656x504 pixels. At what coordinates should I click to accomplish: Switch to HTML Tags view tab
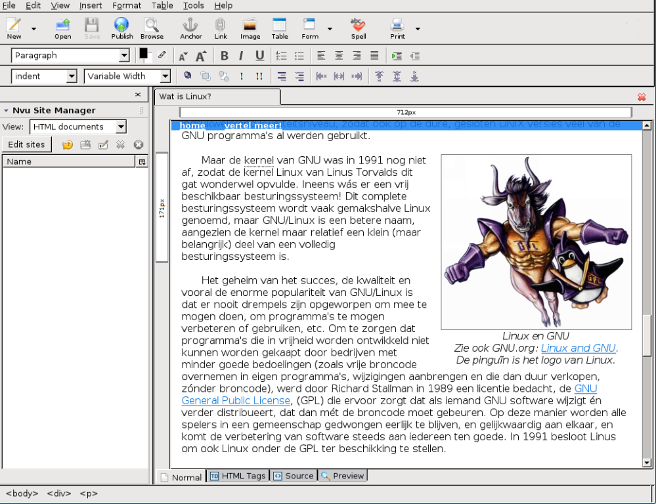pos(238,476)
